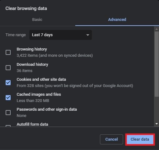Click the Cookies and other site data label
159x150 pixels.
pos(41,80)
